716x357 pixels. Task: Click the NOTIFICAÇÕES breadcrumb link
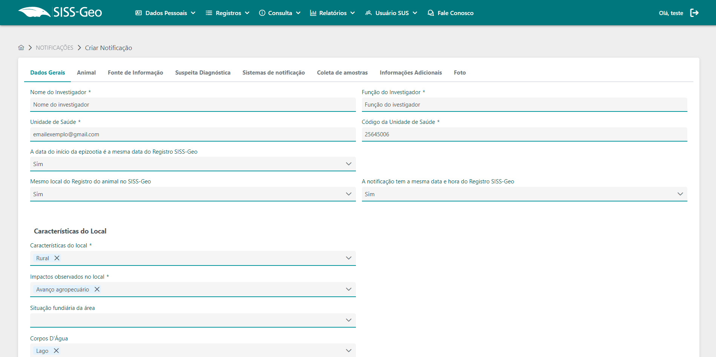pos(55,48)
